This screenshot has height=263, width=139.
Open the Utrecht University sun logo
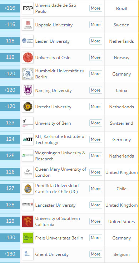click(28, 107)
